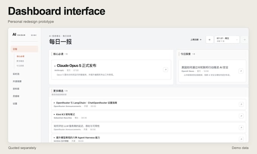Click the 每日一报 page title
The width and height of the screenshot is (257, 154).
click(x=60, y=42)
